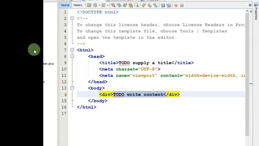The height and width of the screenshot is (146, 259).
Task: Click the green status square atop error stripe
Action: coord(251,11)
